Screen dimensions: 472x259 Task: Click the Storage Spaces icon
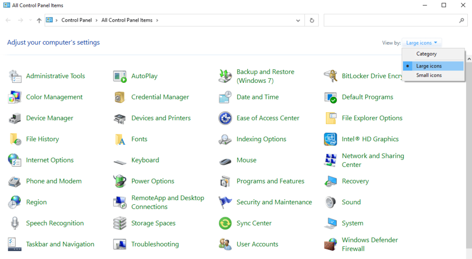click(120, 223)
